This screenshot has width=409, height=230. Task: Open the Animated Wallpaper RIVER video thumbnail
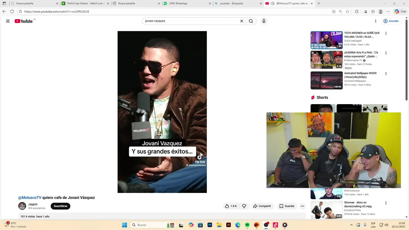[x=327, y=80]
